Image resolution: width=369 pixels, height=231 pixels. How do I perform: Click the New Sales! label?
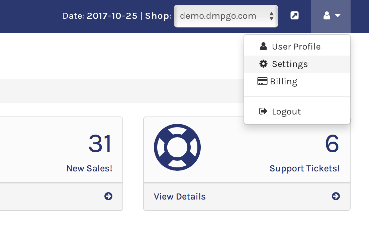[x=89, y=168]
